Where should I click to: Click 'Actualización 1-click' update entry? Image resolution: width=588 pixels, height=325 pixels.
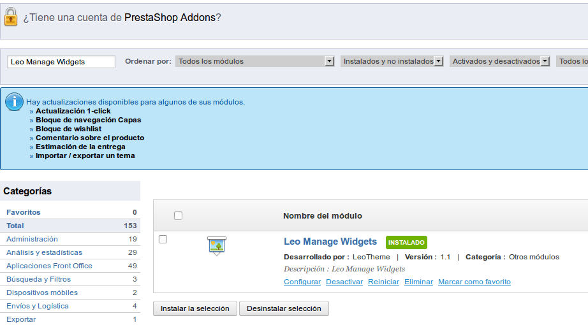[x=73, y=112]
